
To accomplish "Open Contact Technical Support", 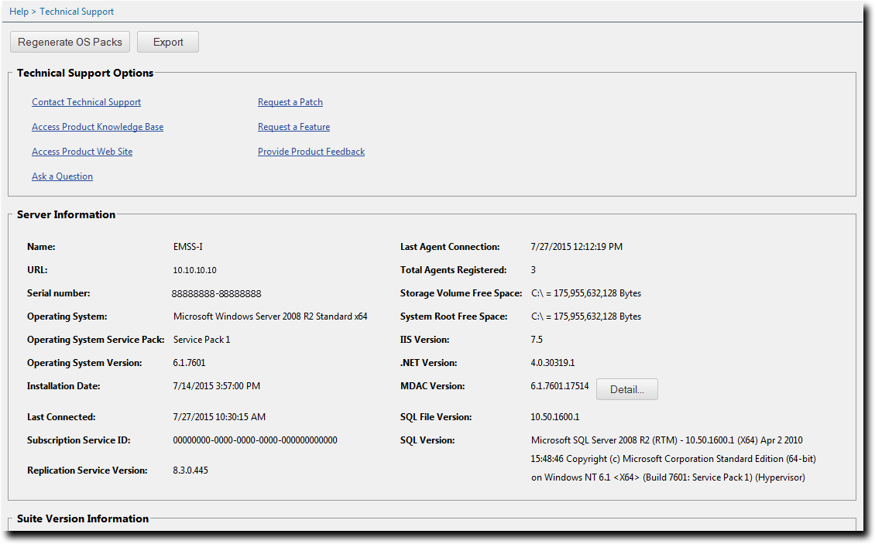I will coord(86,101).
